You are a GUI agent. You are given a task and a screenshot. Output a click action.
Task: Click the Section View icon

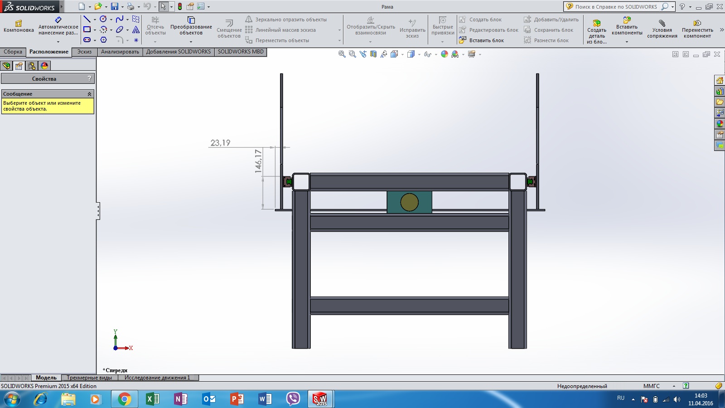pos(373,54)
